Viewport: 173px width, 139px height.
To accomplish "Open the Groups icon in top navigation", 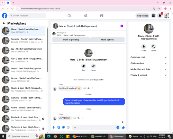I will pyautogui.click(x=102, y=16).
